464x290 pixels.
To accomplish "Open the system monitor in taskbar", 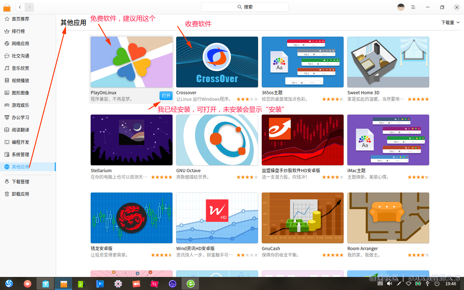I will (173, 283).
